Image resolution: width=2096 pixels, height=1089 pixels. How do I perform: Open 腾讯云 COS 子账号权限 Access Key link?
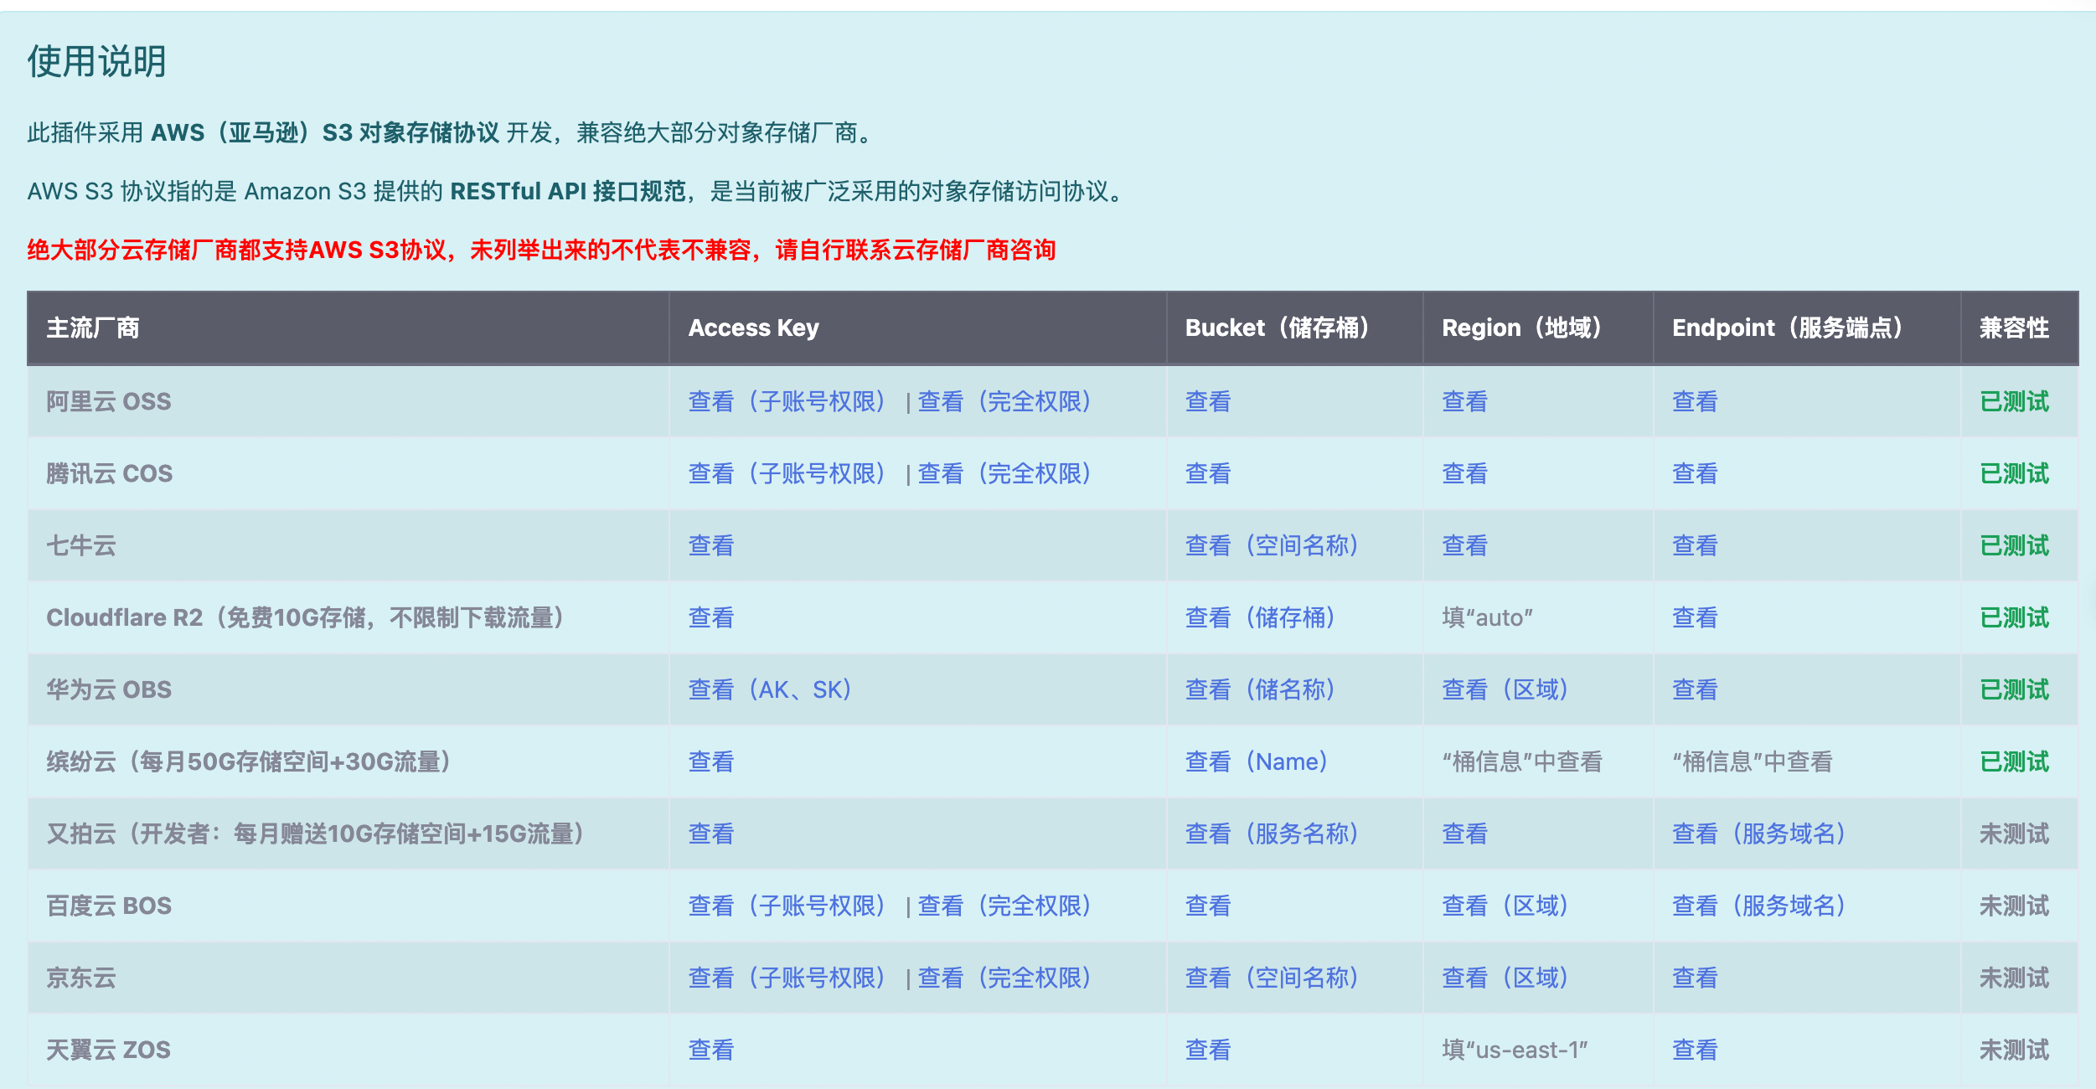(787, 474)
